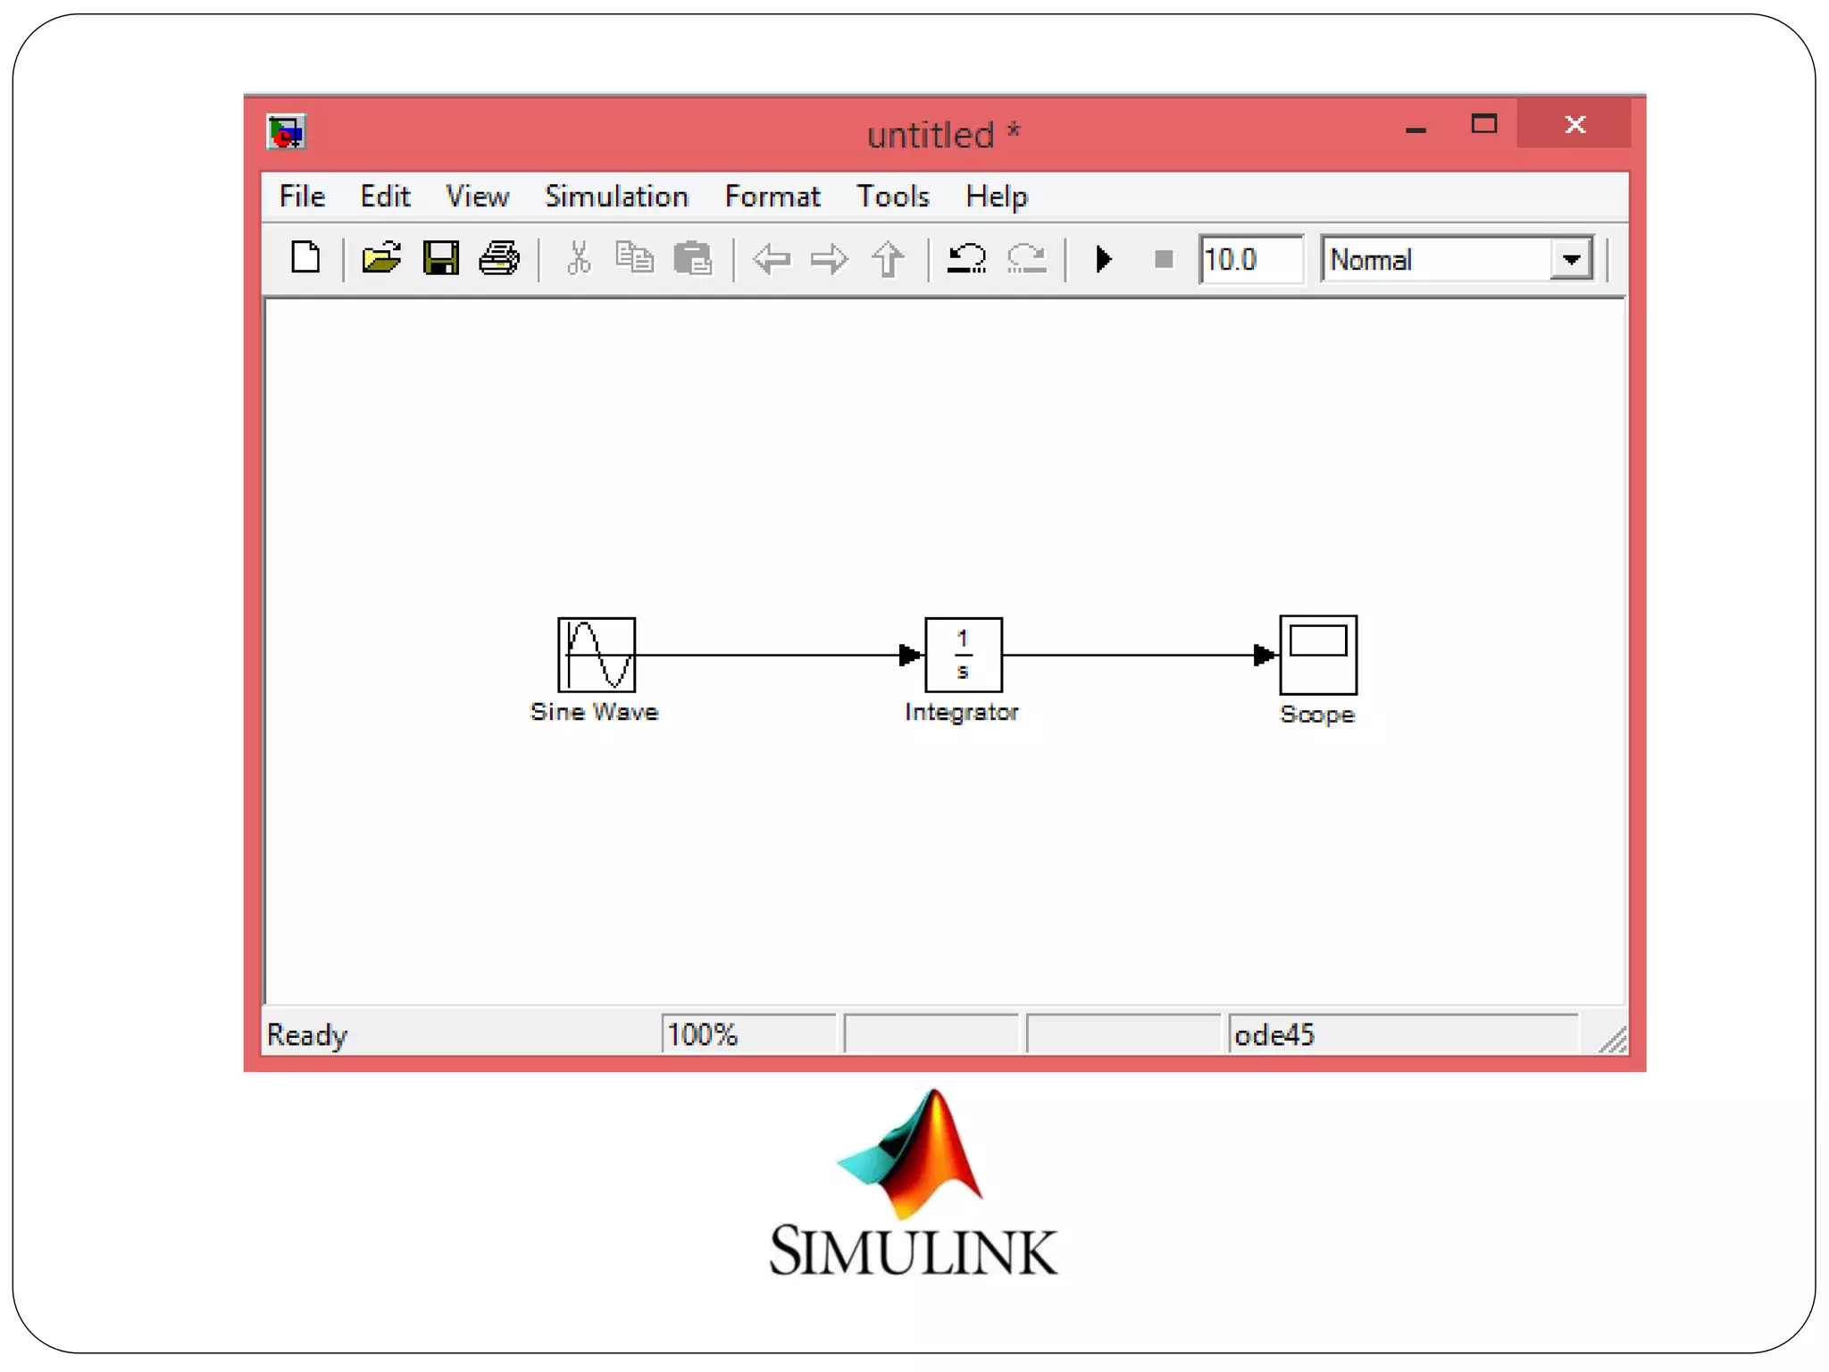Close the untitled window
Image resolution: width=1829 pixels, height=1372 pixels.
click(1574, 124)
